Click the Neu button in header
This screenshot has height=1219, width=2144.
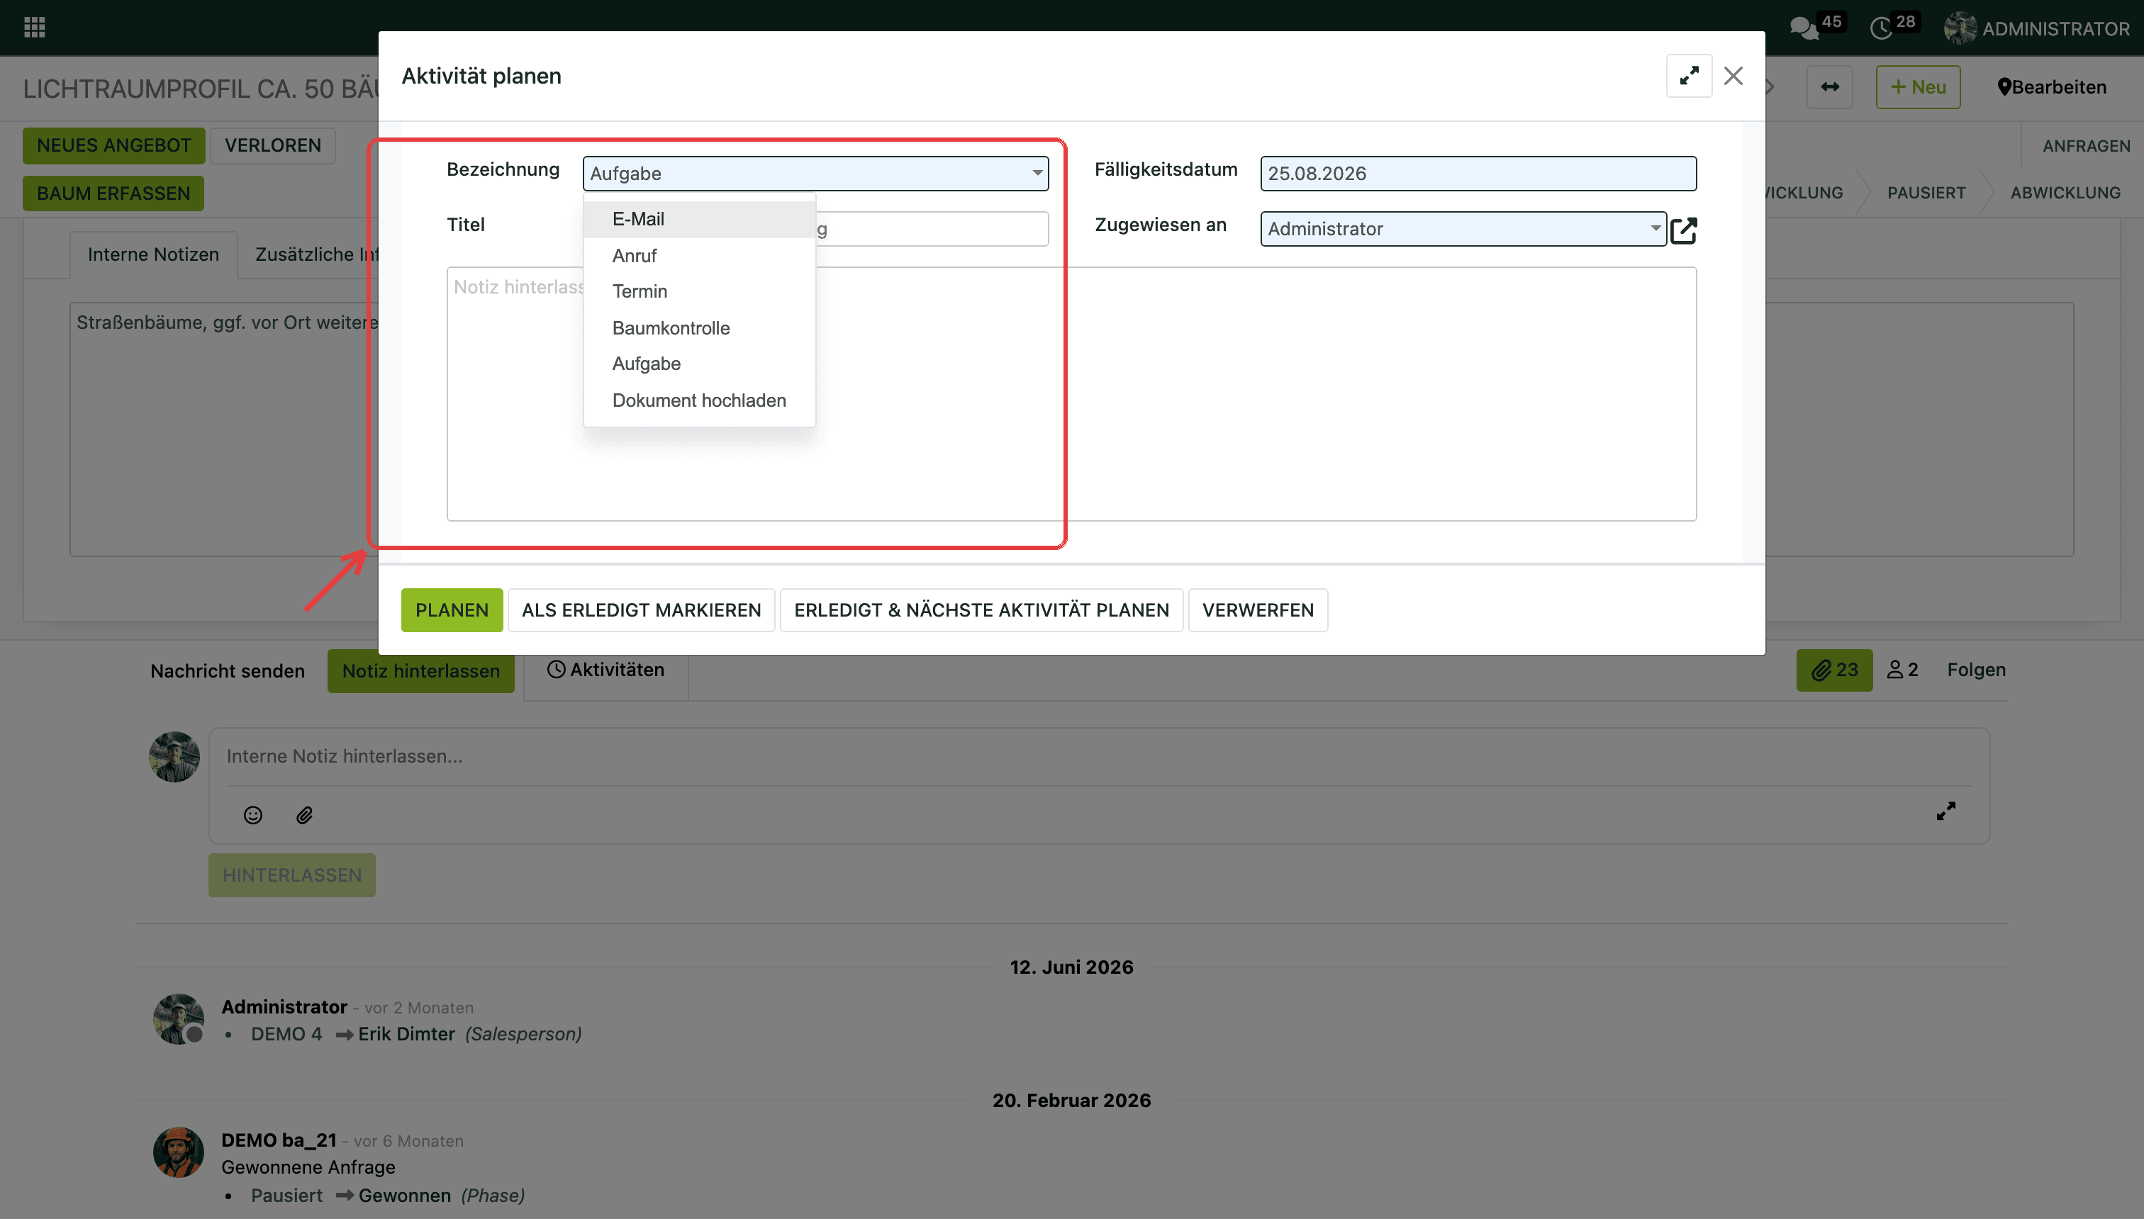tap(1917, 87)
